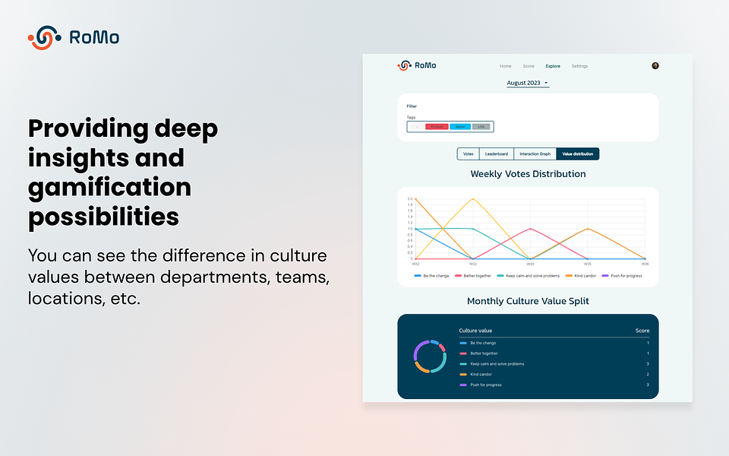
Task: Switch to the Interaction Graph tab
Action: 535,154
